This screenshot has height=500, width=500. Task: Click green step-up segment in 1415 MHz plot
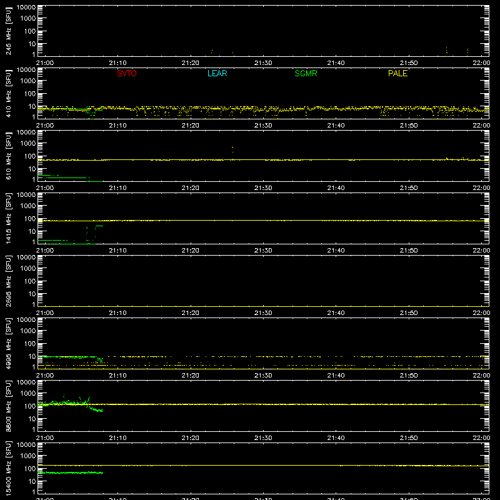click(99, 226)
